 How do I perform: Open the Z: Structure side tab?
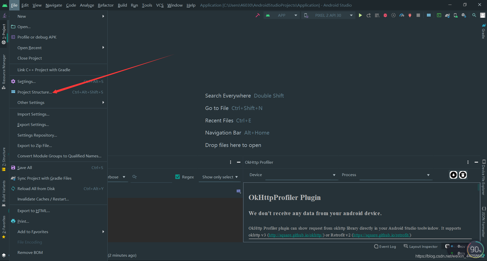pyautogui.click(x=4, y=159)
